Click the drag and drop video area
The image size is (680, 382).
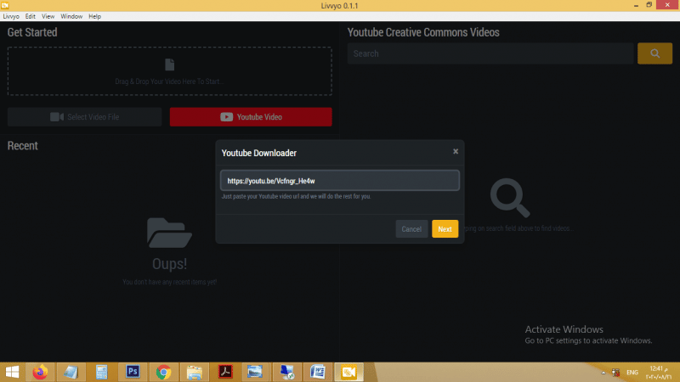click(169, 71)
